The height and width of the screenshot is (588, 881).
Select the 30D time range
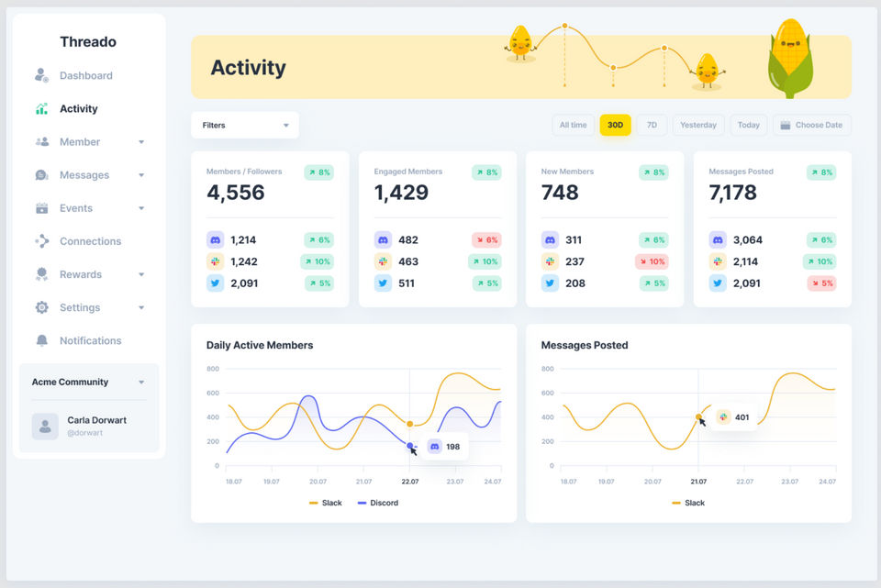click(615, 125)
